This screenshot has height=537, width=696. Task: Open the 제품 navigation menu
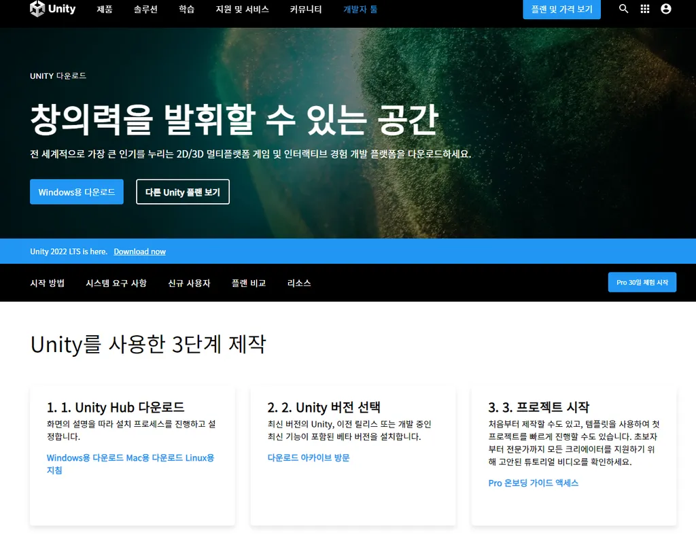[x=105, y=10]
